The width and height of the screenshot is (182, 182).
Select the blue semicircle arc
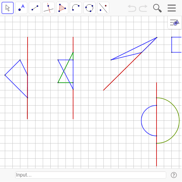click(x=141, y=121)
